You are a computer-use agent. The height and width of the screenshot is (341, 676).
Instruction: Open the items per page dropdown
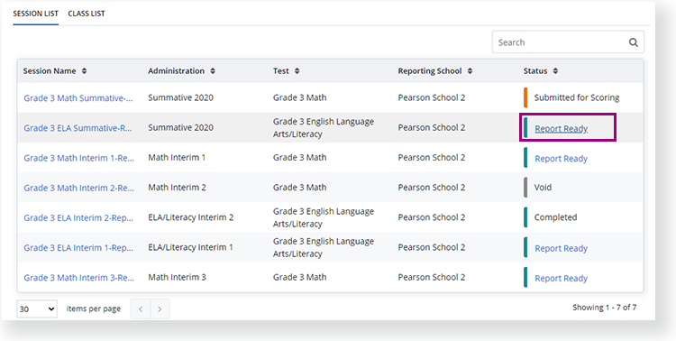point(37,309)
